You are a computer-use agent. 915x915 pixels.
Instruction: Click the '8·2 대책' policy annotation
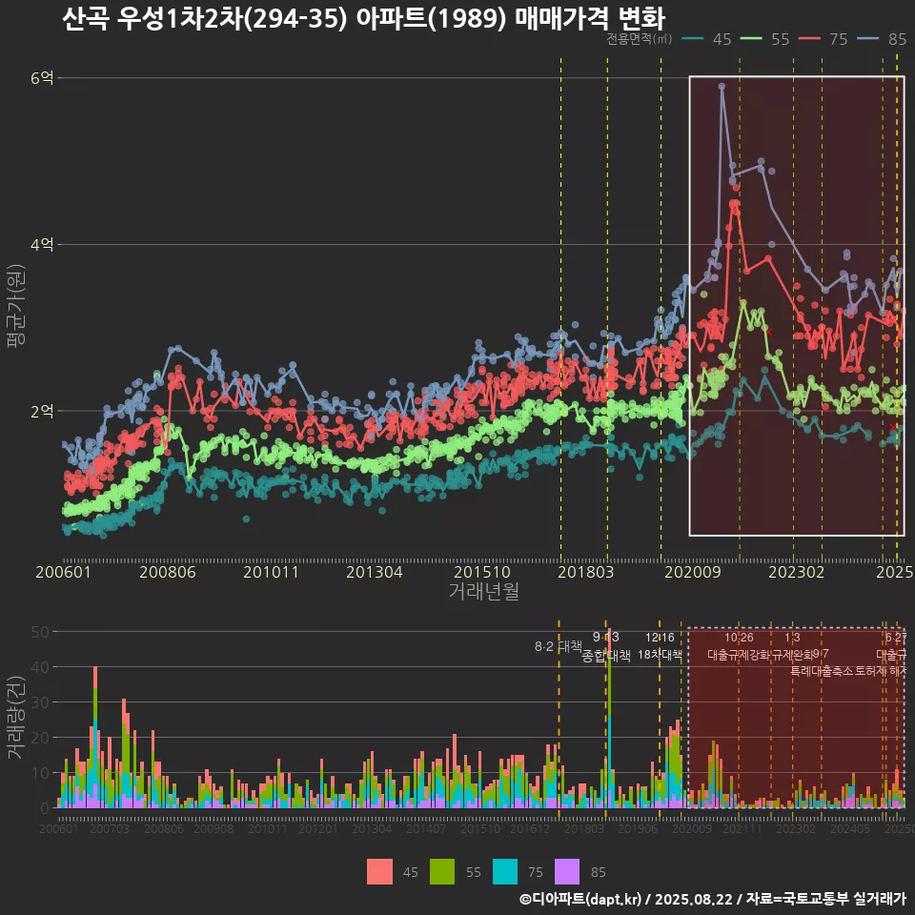click(x=559, y=646)
